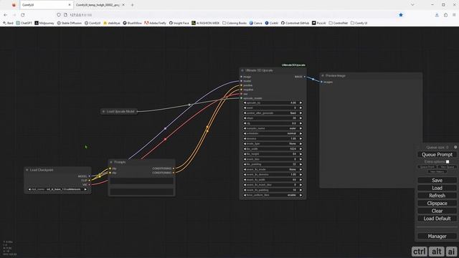This screenshot has width=459, height=258.
Task: Collapse the Load Checkpoint node via title dot
Action: point(27,170)
